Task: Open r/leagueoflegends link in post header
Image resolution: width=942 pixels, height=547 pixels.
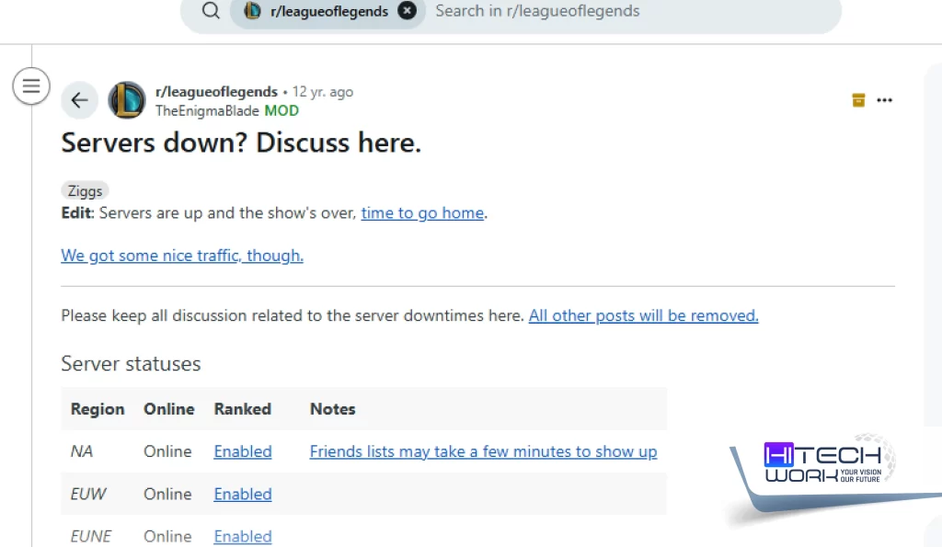Action: pos(216,92)
